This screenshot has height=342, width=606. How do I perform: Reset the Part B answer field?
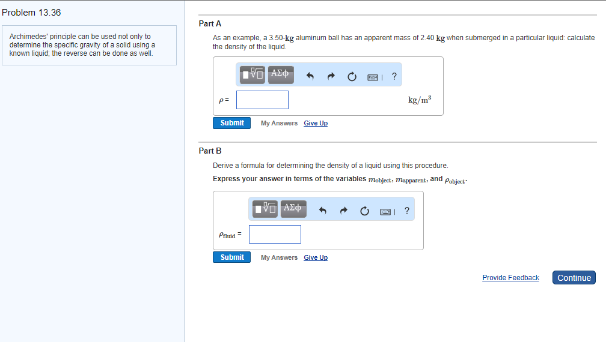coord(364,211)
